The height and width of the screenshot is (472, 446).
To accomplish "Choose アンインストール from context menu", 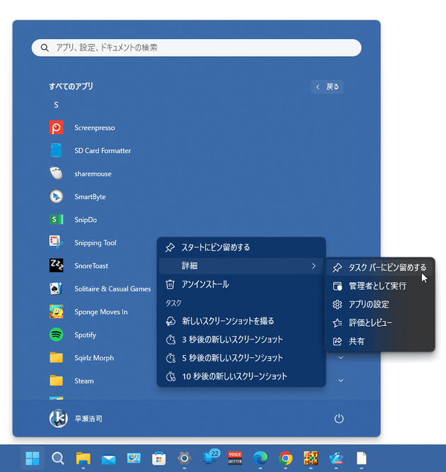I will coord(241,284).
